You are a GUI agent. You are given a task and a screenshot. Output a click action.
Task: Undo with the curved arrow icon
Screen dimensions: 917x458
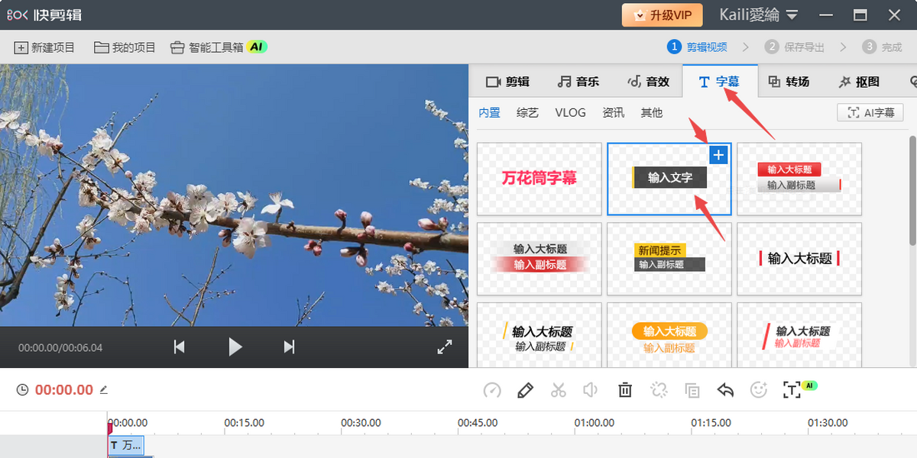[x=725, y=390]
